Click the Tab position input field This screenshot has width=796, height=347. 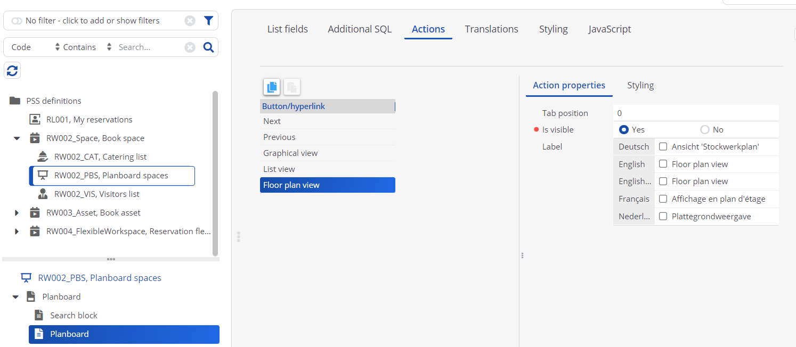coord(695,113)
